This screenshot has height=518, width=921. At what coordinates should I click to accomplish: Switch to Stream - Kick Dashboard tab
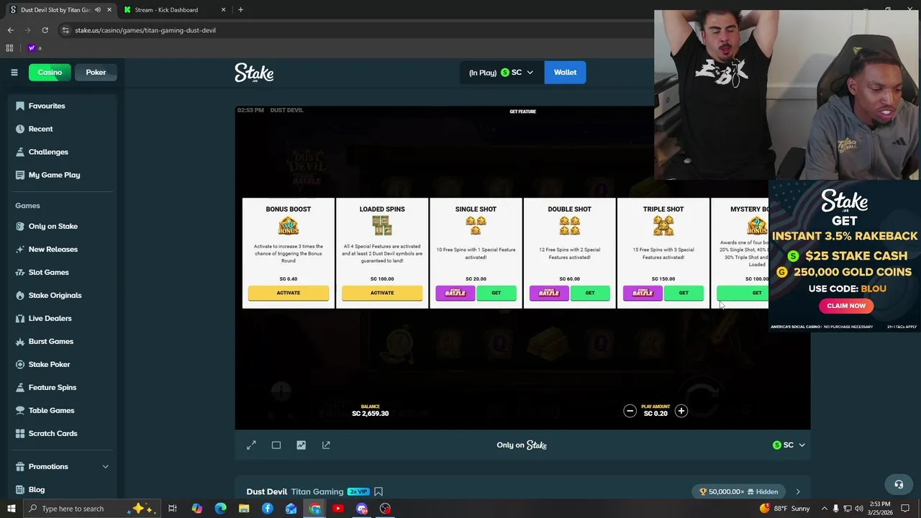[173, 10]
